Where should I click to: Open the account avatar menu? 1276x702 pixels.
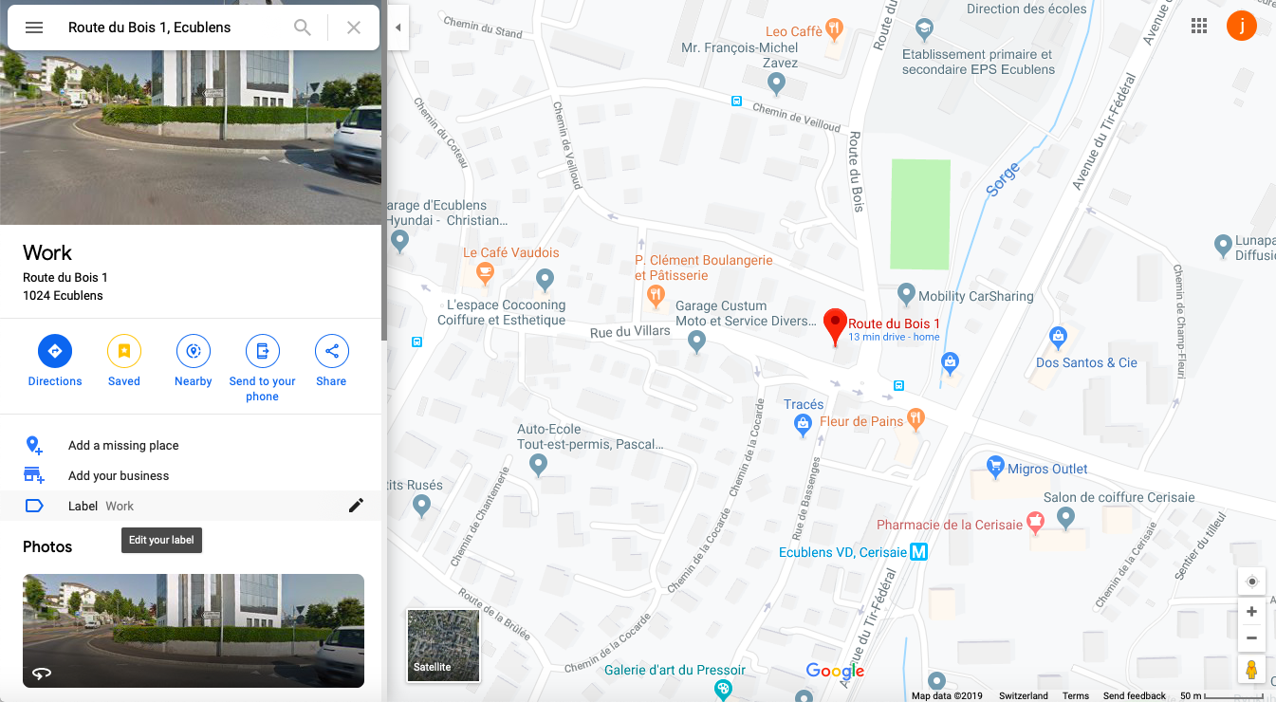[1242, 26]
